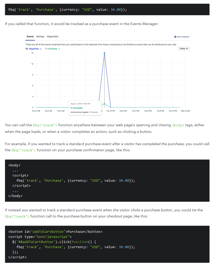214x267 pixels.
Task: Click the Tue 12 PM axis label
Action: [x=111, y=111]
